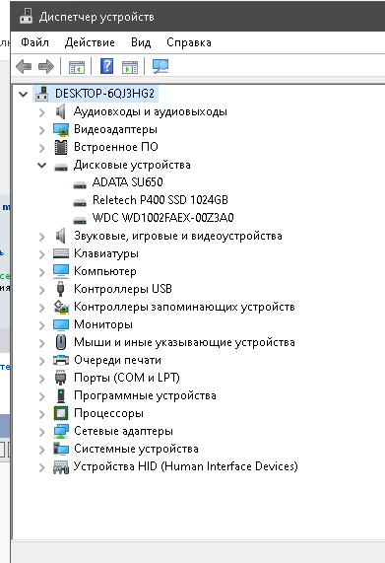Open the Справка menu
Image resolution: width=385 pixels, height=563 pixels.
[189, 42]
